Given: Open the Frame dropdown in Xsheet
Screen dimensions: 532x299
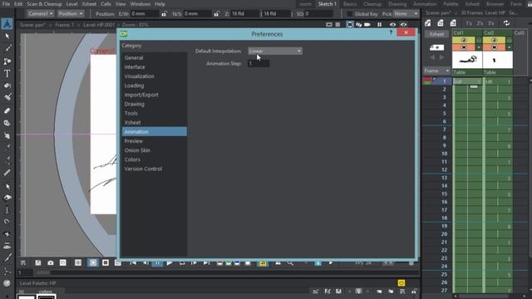Looking at the screenshot, I should click(436, 71).
